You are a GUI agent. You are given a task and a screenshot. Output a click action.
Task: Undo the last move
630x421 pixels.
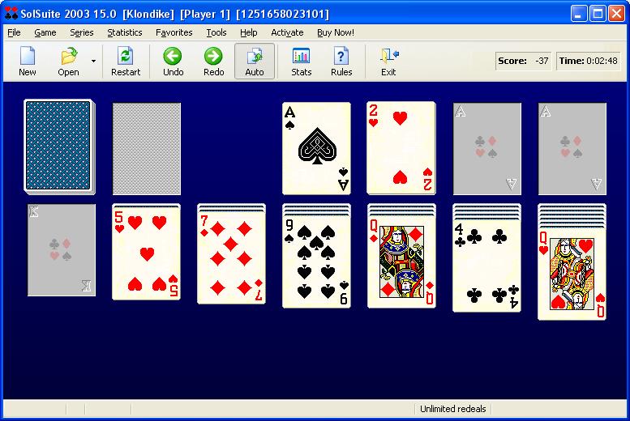pos(174,61)
